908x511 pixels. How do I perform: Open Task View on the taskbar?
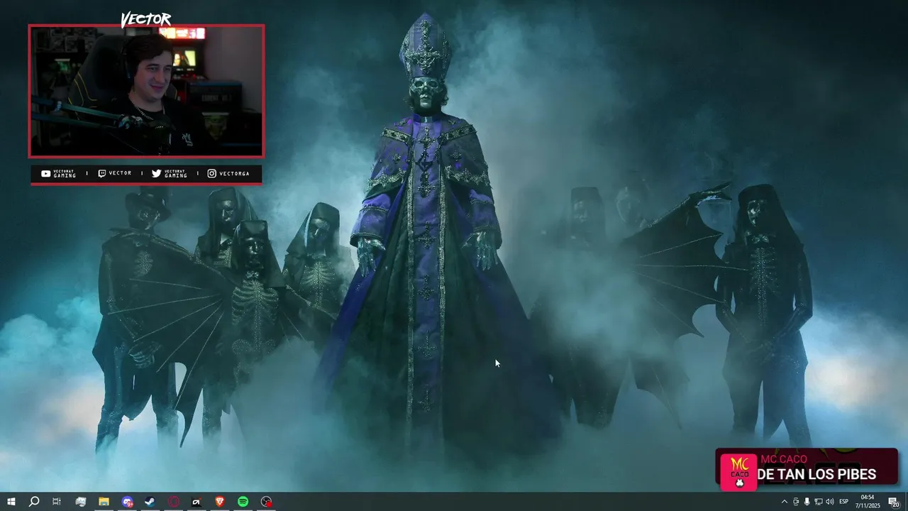pyautogui.click(x=57, y=502)
